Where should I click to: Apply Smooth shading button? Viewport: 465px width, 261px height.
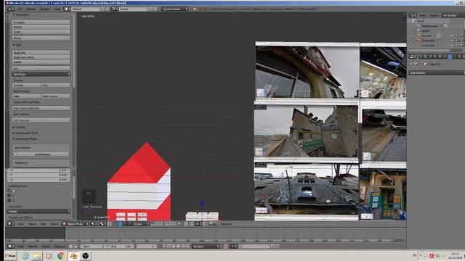(26, 86)
